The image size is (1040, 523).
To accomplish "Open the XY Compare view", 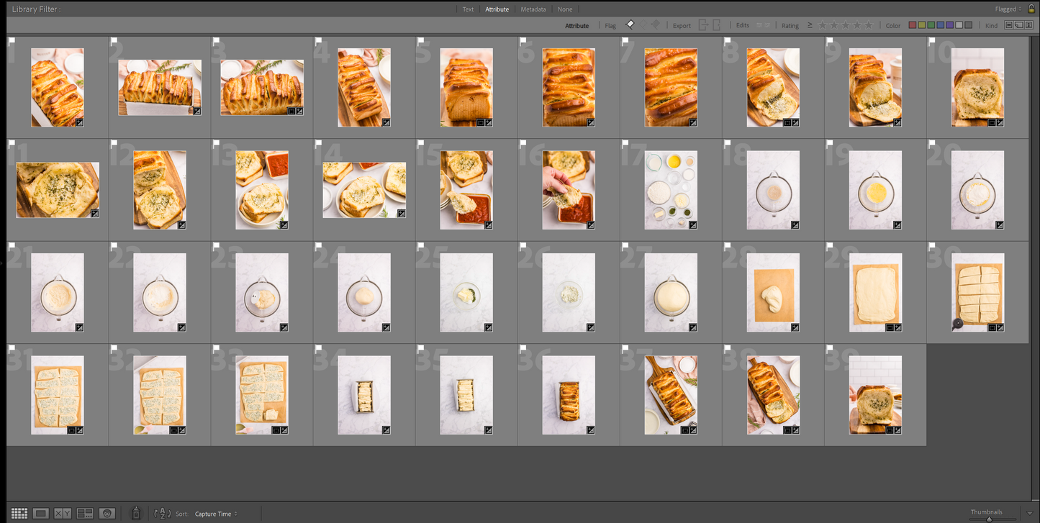I will tap(63, 513).
